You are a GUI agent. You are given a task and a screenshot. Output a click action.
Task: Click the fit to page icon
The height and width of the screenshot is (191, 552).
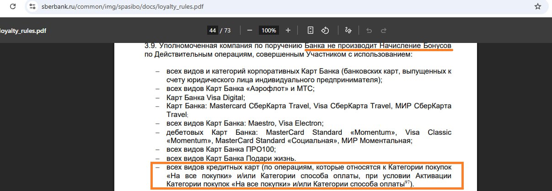pyautogui.click(x=311, y=30)
